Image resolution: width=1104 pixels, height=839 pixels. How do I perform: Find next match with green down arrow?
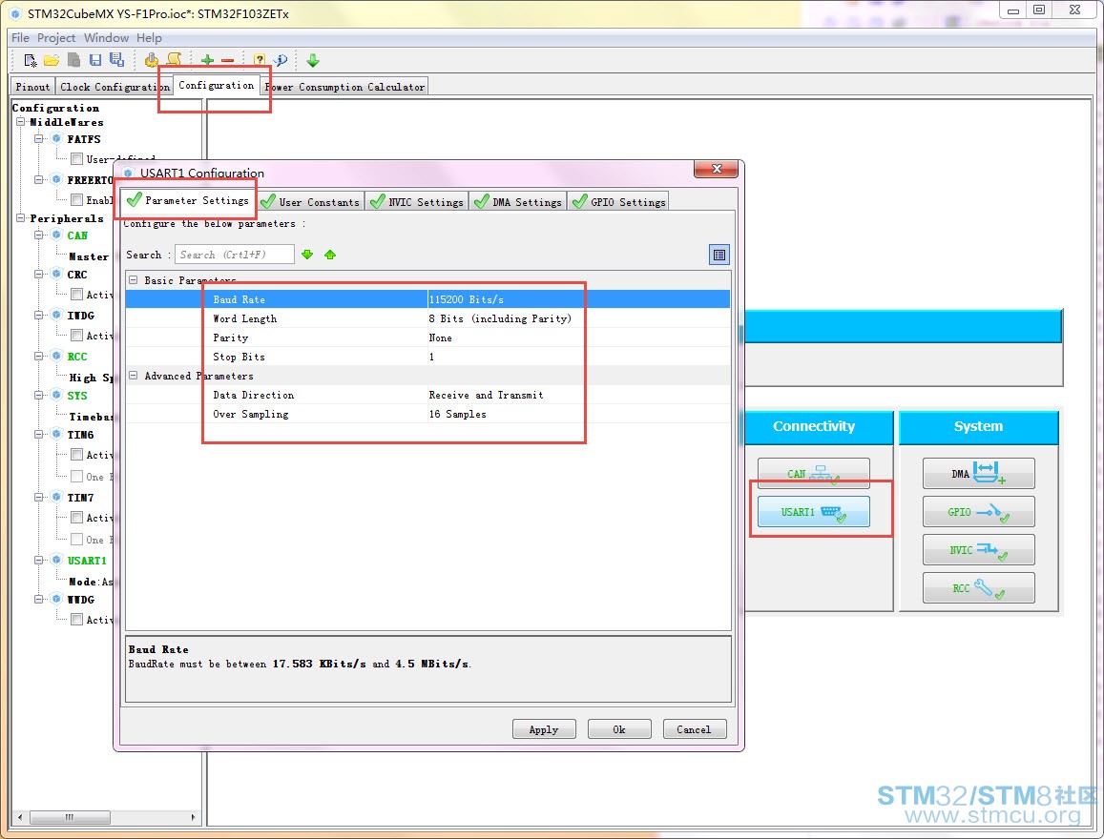(307, 255)
